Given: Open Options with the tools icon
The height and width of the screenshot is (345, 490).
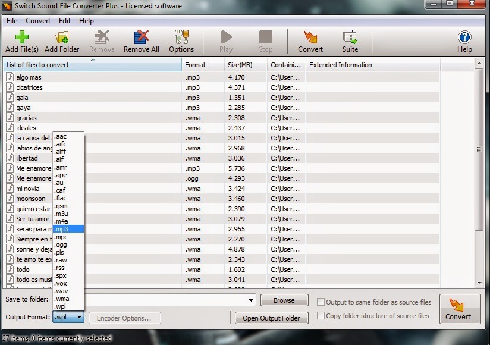Looking at the screenshot, I should pyautogui.click(x=181, y=37).
